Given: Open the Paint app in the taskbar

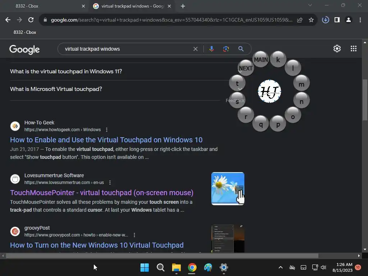Looking at the screenshot, I should tap(208, 267).
